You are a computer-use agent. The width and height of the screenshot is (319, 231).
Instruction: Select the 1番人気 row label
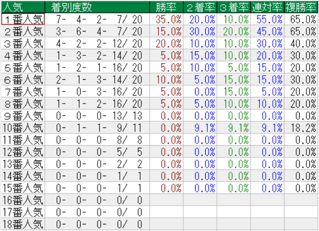(23, 19)
